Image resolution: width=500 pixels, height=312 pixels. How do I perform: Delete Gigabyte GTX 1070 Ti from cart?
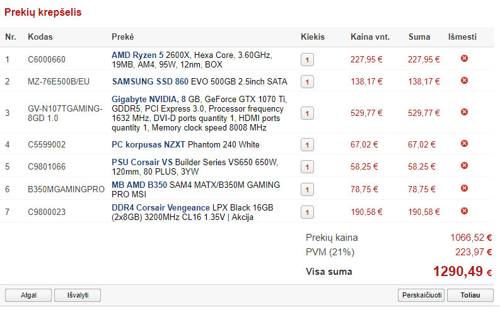(x=464, y=112)
